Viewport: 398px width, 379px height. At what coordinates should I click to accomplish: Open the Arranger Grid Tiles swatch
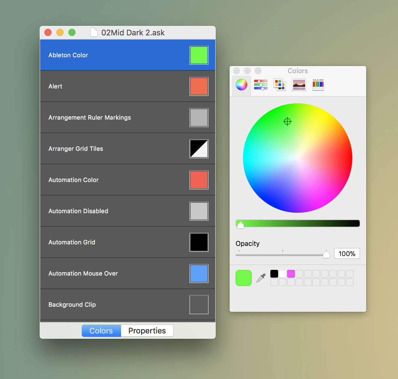[x=199, y=149]
